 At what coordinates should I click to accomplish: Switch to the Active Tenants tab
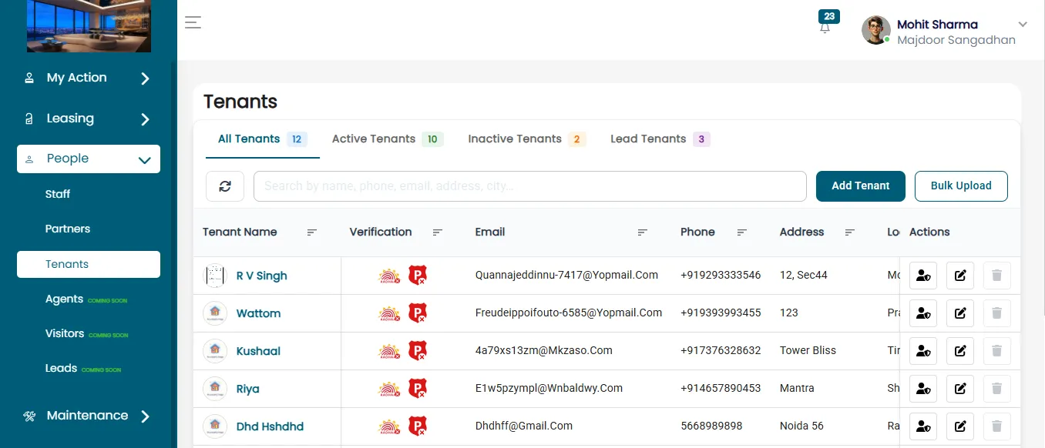(x=388, y=139)
